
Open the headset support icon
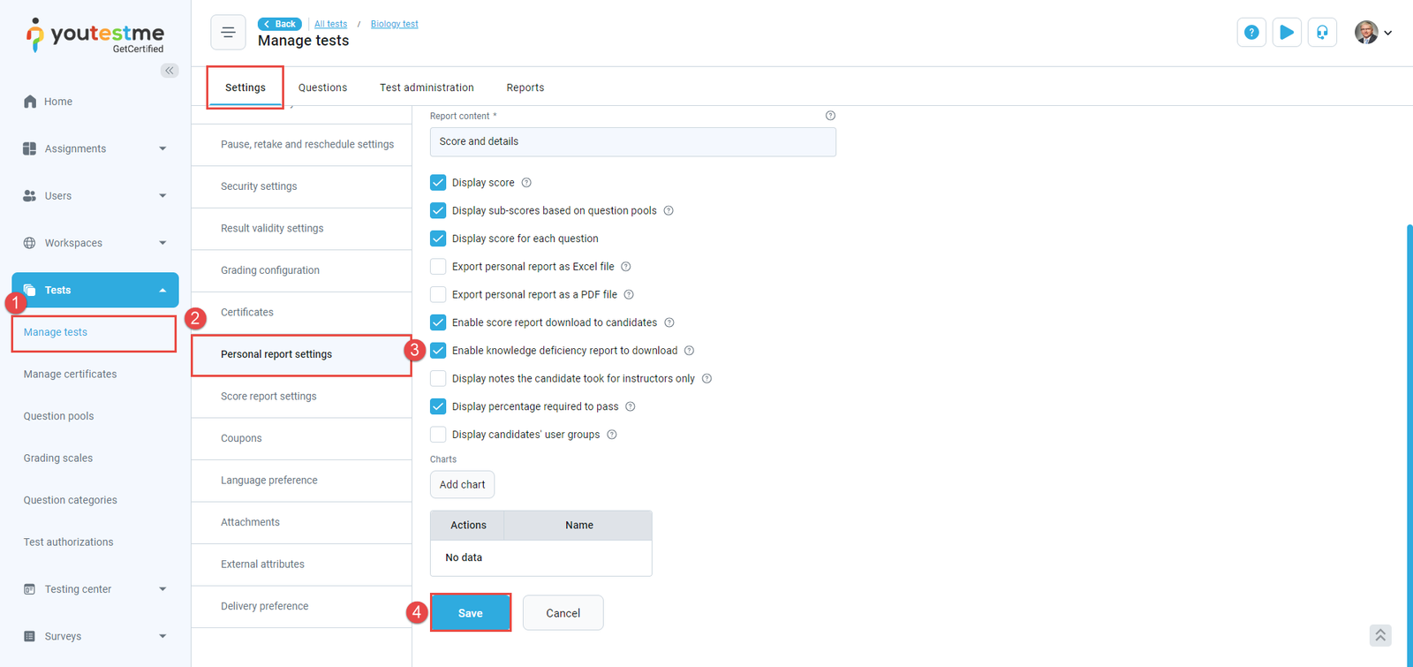click(x=1322, y=33)
